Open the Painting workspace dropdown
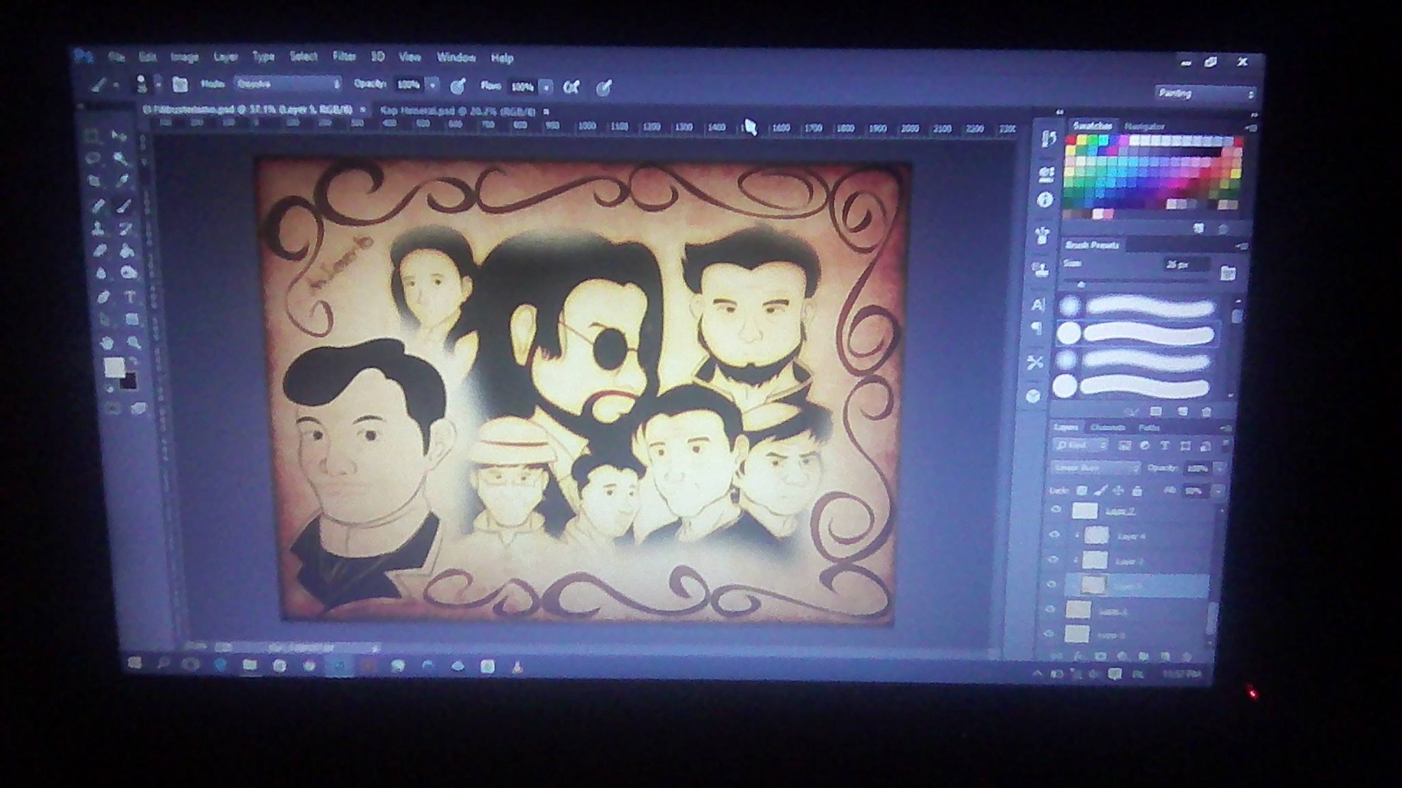Image resolution: width=1402 pixels, height=788 pixels. (1206, 94)
